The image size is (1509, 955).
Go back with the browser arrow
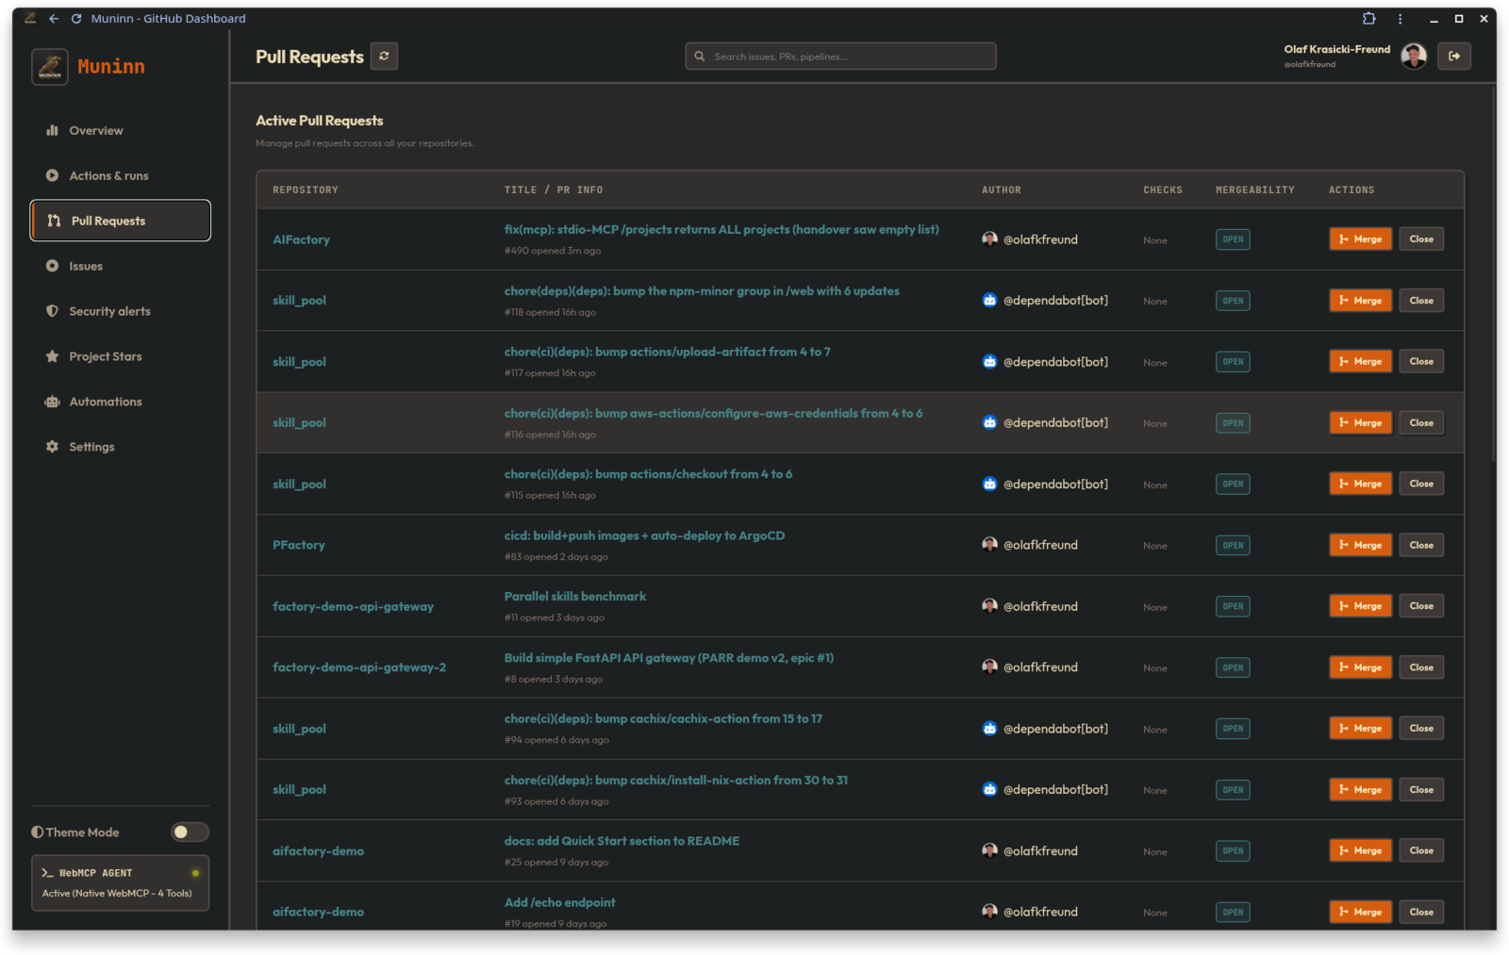click(x=54, y=18)
